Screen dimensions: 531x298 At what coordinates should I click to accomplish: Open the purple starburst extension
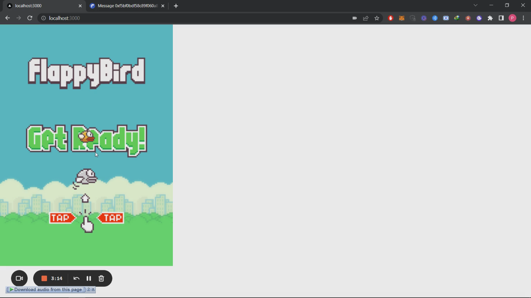424,18
